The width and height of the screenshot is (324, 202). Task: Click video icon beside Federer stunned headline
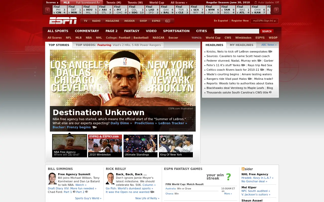(x=259, y=61)
